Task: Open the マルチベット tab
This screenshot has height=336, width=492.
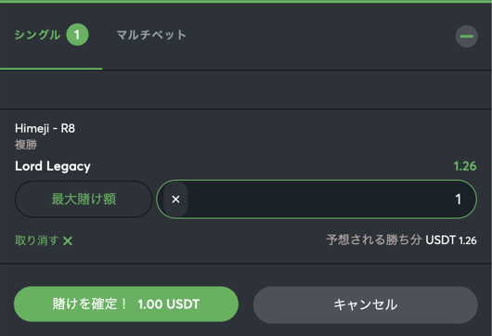Action: 151,35
